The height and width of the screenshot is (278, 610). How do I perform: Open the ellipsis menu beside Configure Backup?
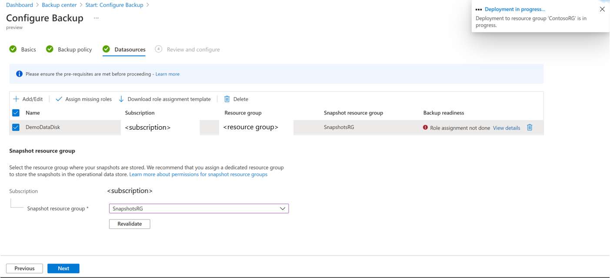point(96,18)
